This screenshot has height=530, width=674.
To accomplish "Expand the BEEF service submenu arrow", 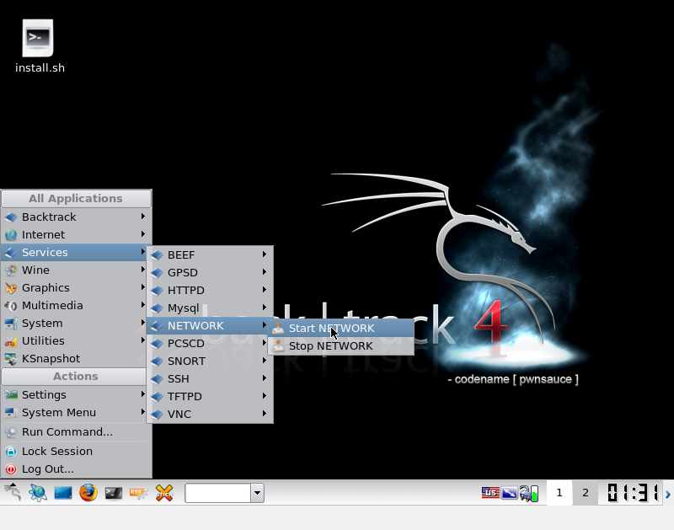I will [x=265, y=254].
